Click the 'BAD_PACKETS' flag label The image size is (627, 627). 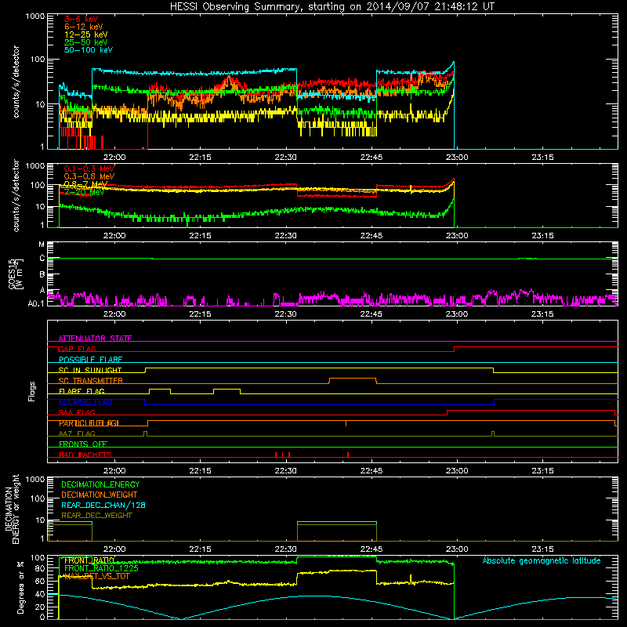point(85,455)
